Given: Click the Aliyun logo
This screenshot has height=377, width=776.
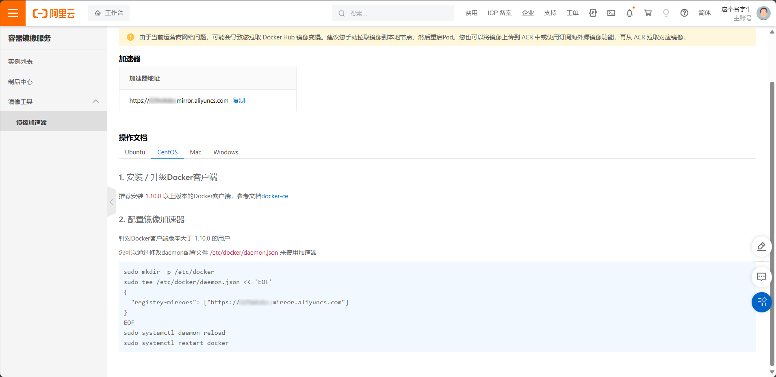Looking at the screenshot, I should [x=54, y=13].
